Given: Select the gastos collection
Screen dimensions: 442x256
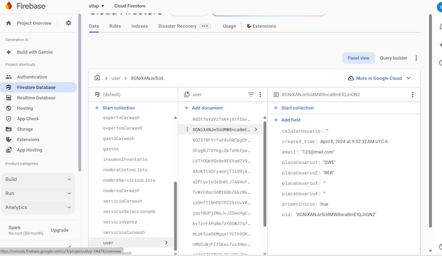Looking at the screenshot, I should tap(111, 149).
